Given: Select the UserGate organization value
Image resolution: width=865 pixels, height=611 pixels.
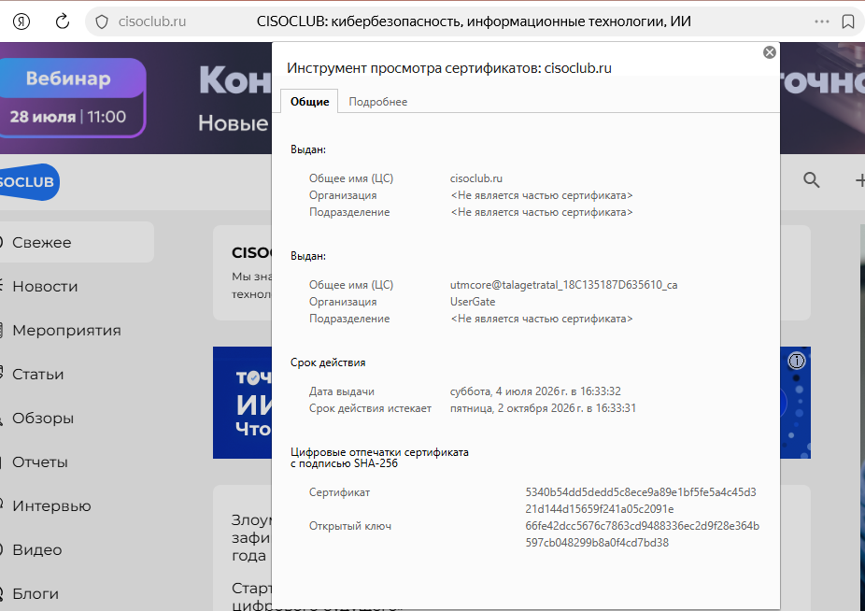Looking at the screenshot, I should point(473,302).
